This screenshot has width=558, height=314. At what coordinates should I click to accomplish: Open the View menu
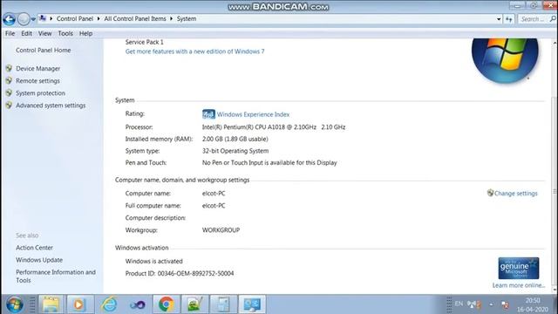point(44,33)
